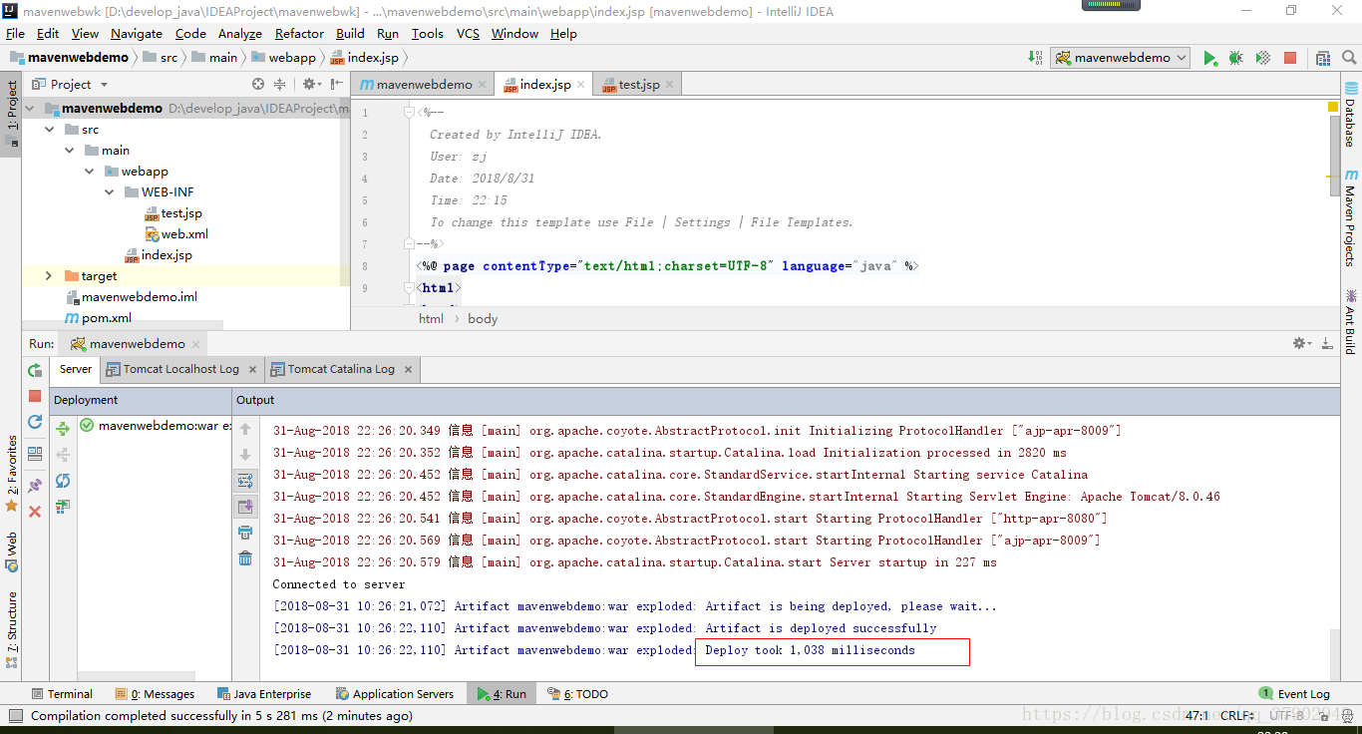This screenshot has height=734, width=1362.
Task: Fold the JSP comment block at line 1
Action: [409, 113]
